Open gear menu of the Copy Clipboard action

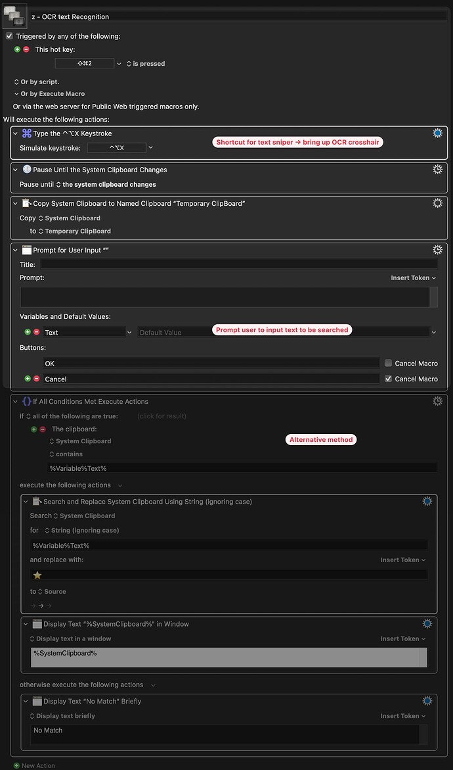coord(438,203)
